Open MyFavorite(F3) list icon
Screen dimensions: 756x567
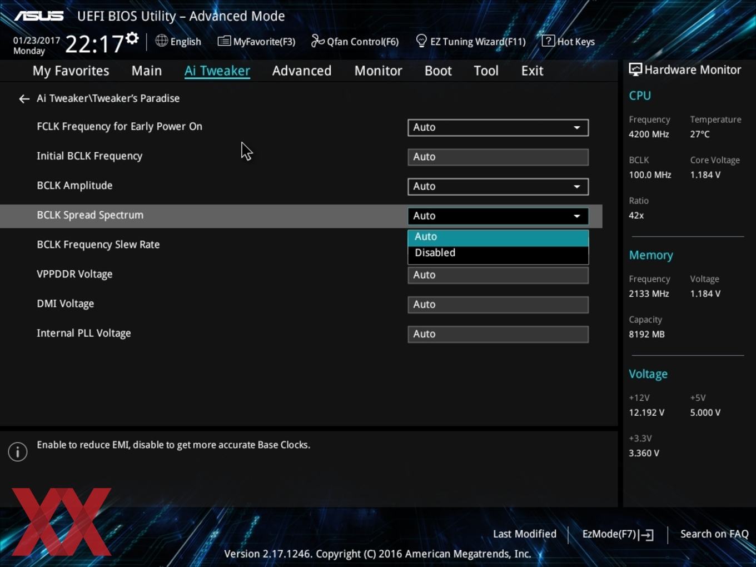[x=224, y=41]
